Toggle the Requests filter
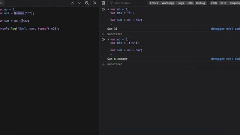Screen dimensions: 240x135 pos(234,3)
